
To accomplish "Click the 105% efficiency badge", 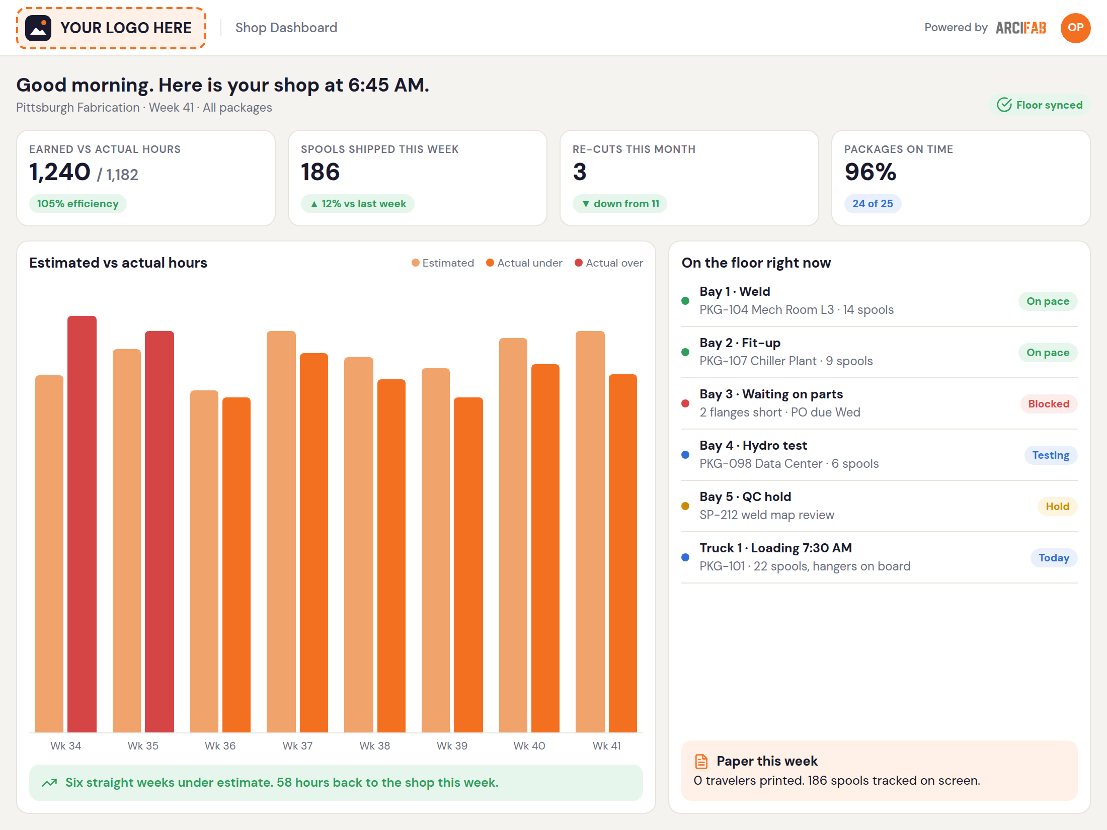I will point(78,204).
